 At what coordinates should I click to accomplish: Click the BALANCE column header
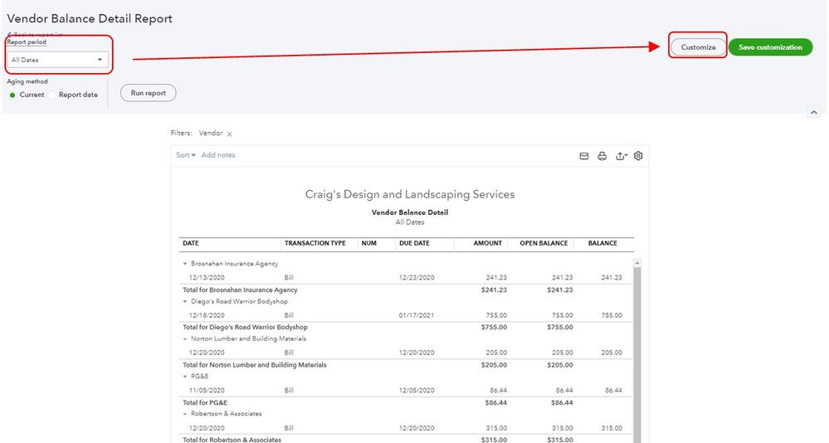click(x=602, y=243)
